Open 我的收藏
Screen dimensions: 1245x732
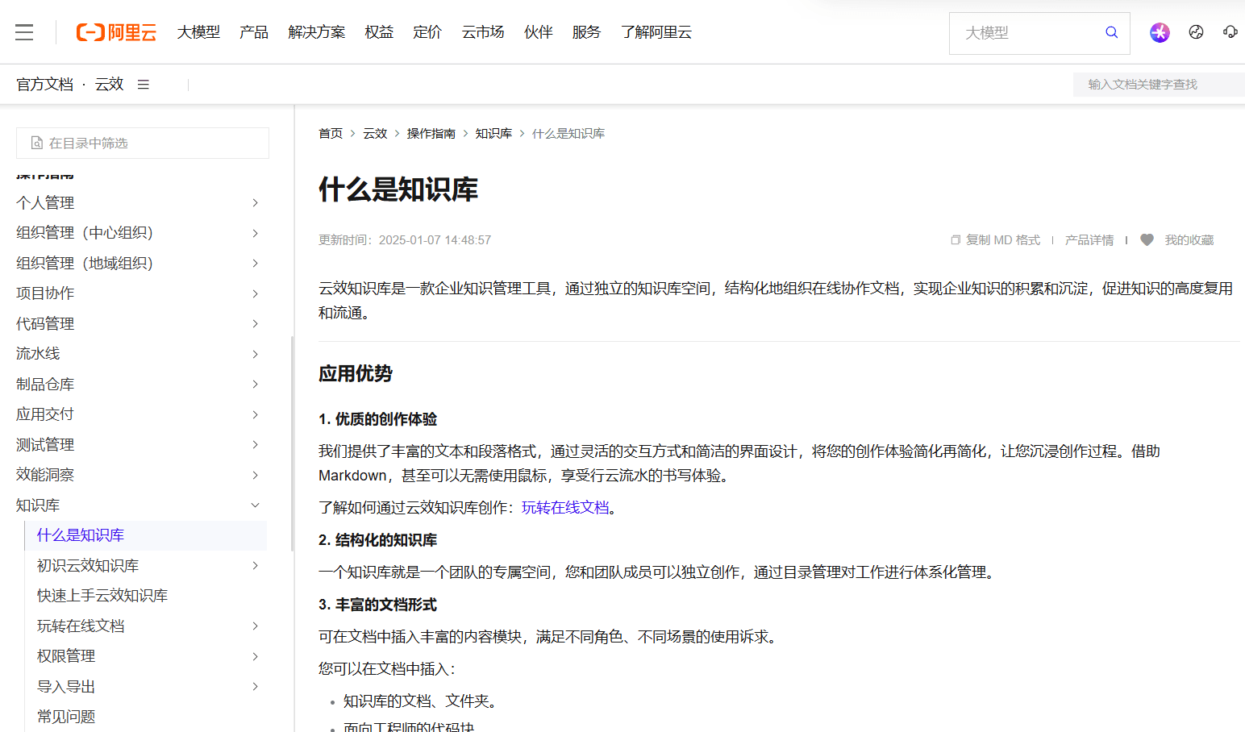tap(1189, 240)
